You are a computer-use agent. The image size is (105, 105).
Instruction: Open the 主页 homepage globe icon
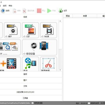61,10
